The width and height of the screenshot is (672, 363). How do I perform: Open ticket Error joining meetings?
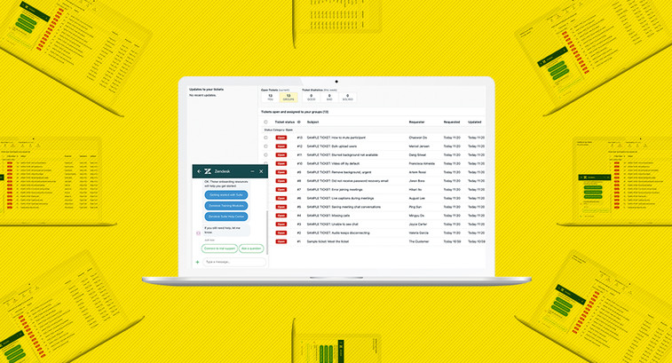(x=335, y=189)
